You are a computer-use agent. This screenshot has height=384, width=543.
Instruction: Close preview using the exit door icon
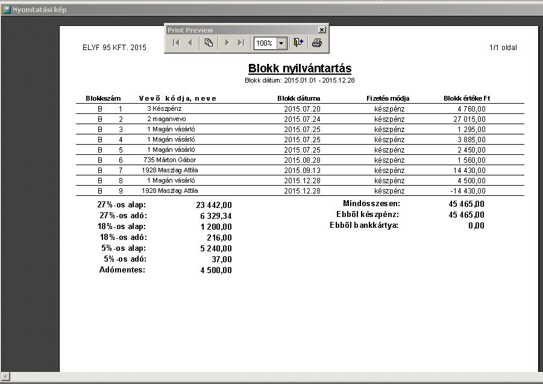tap(298, 43)
